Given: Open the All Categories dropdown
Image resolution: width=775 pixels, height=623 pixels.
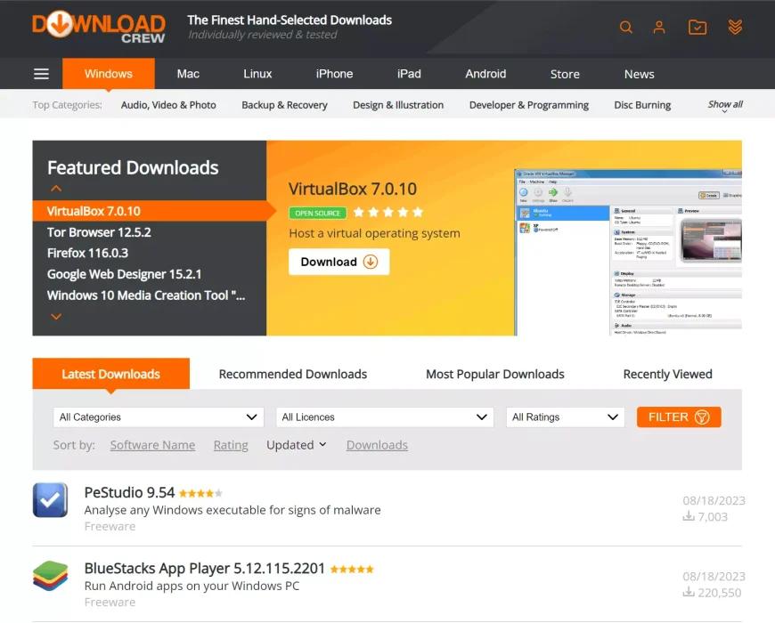Looking at the screenshot, I should coord(159,417).
